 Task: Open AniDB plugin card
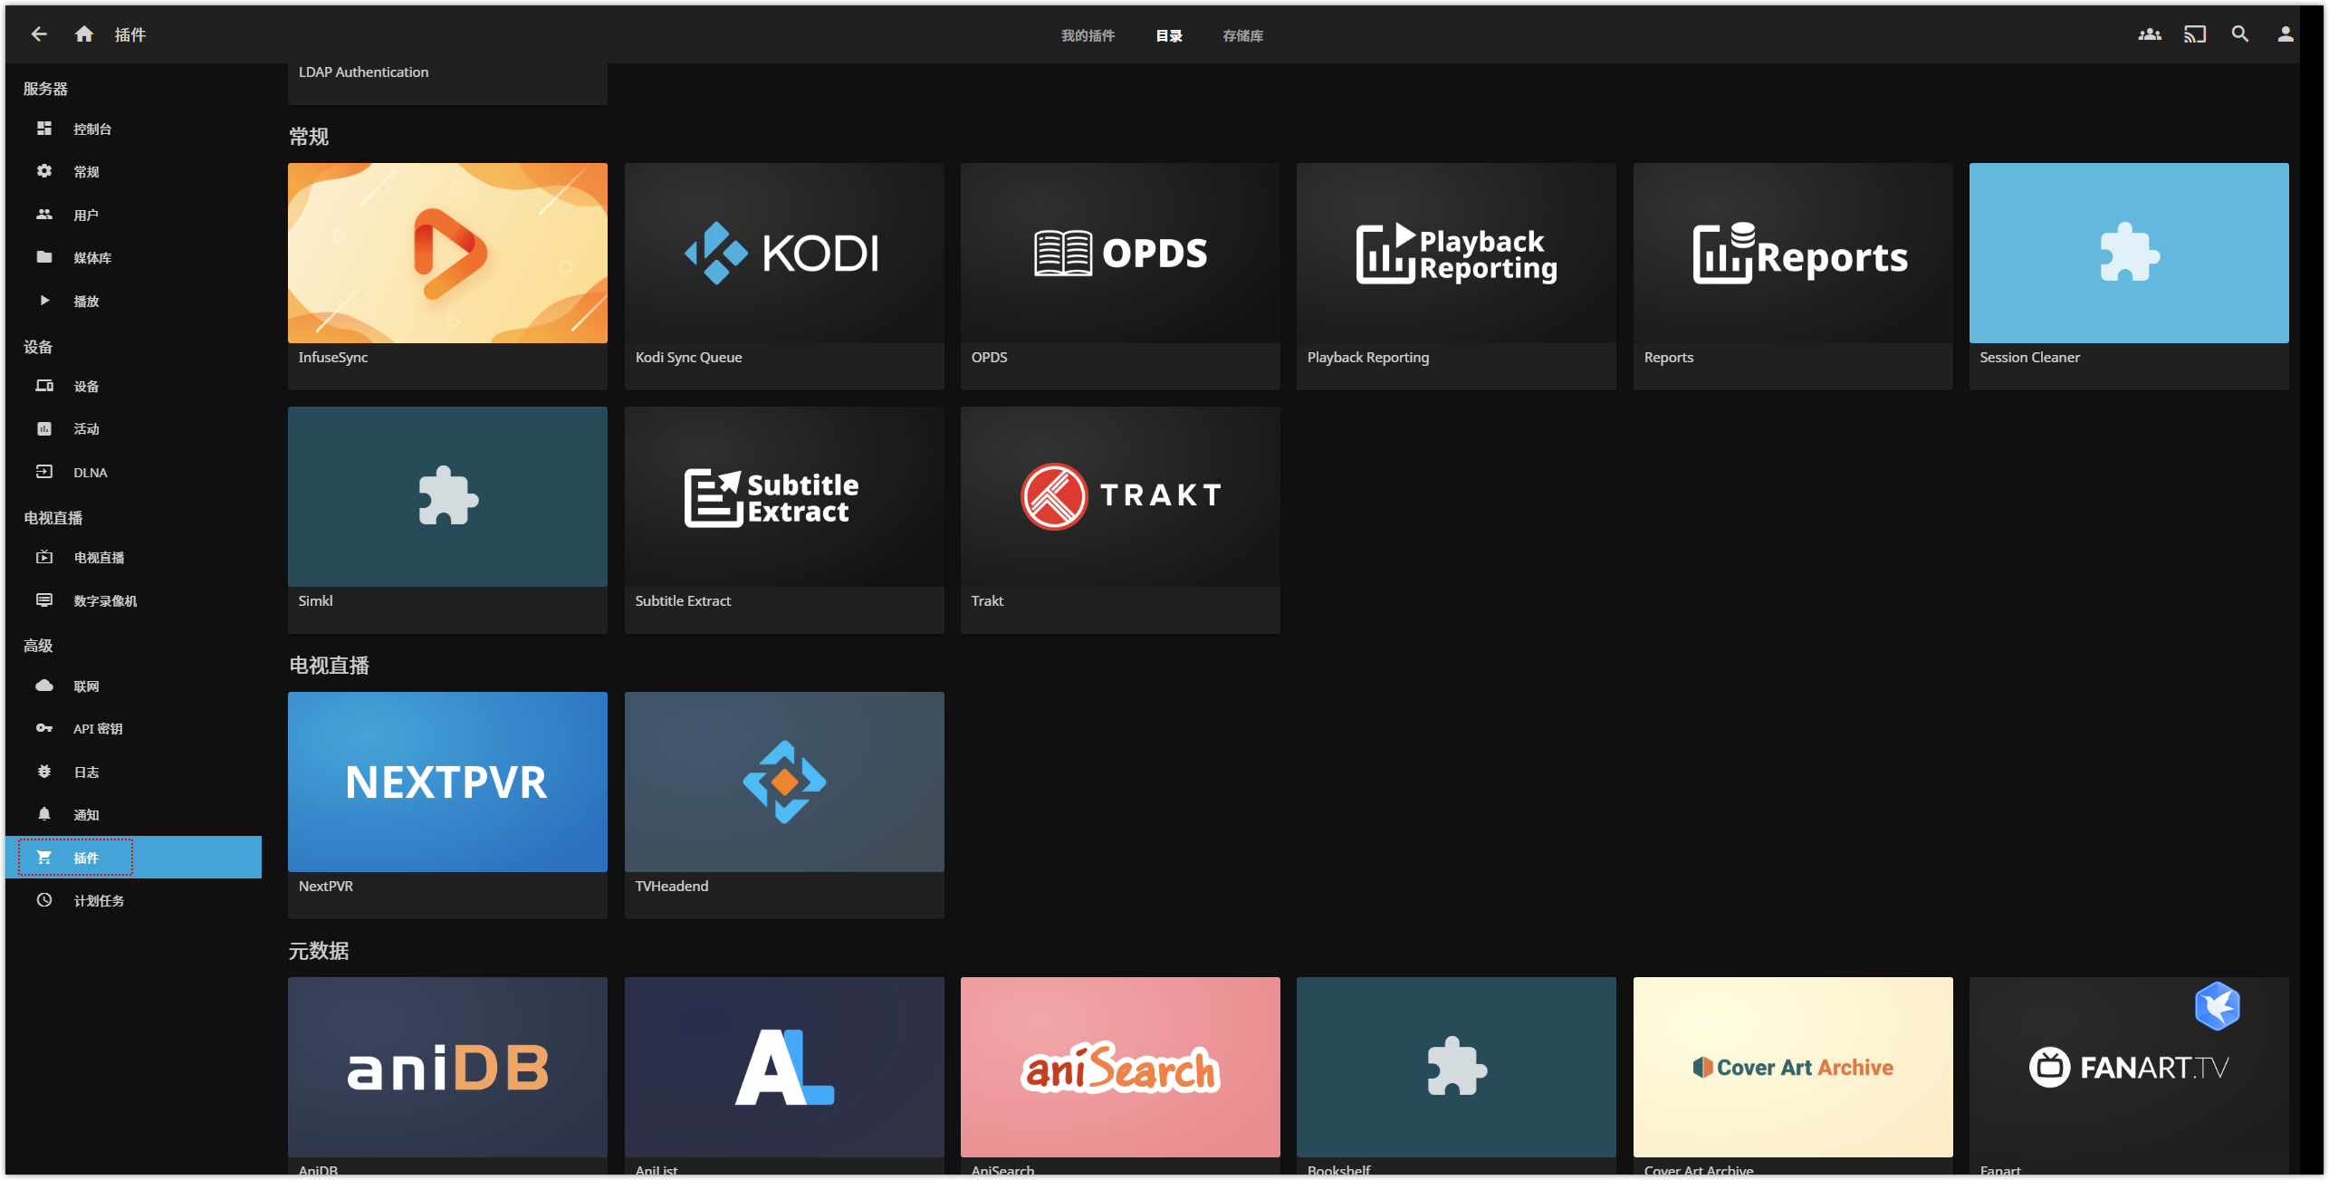point(447,1076)
